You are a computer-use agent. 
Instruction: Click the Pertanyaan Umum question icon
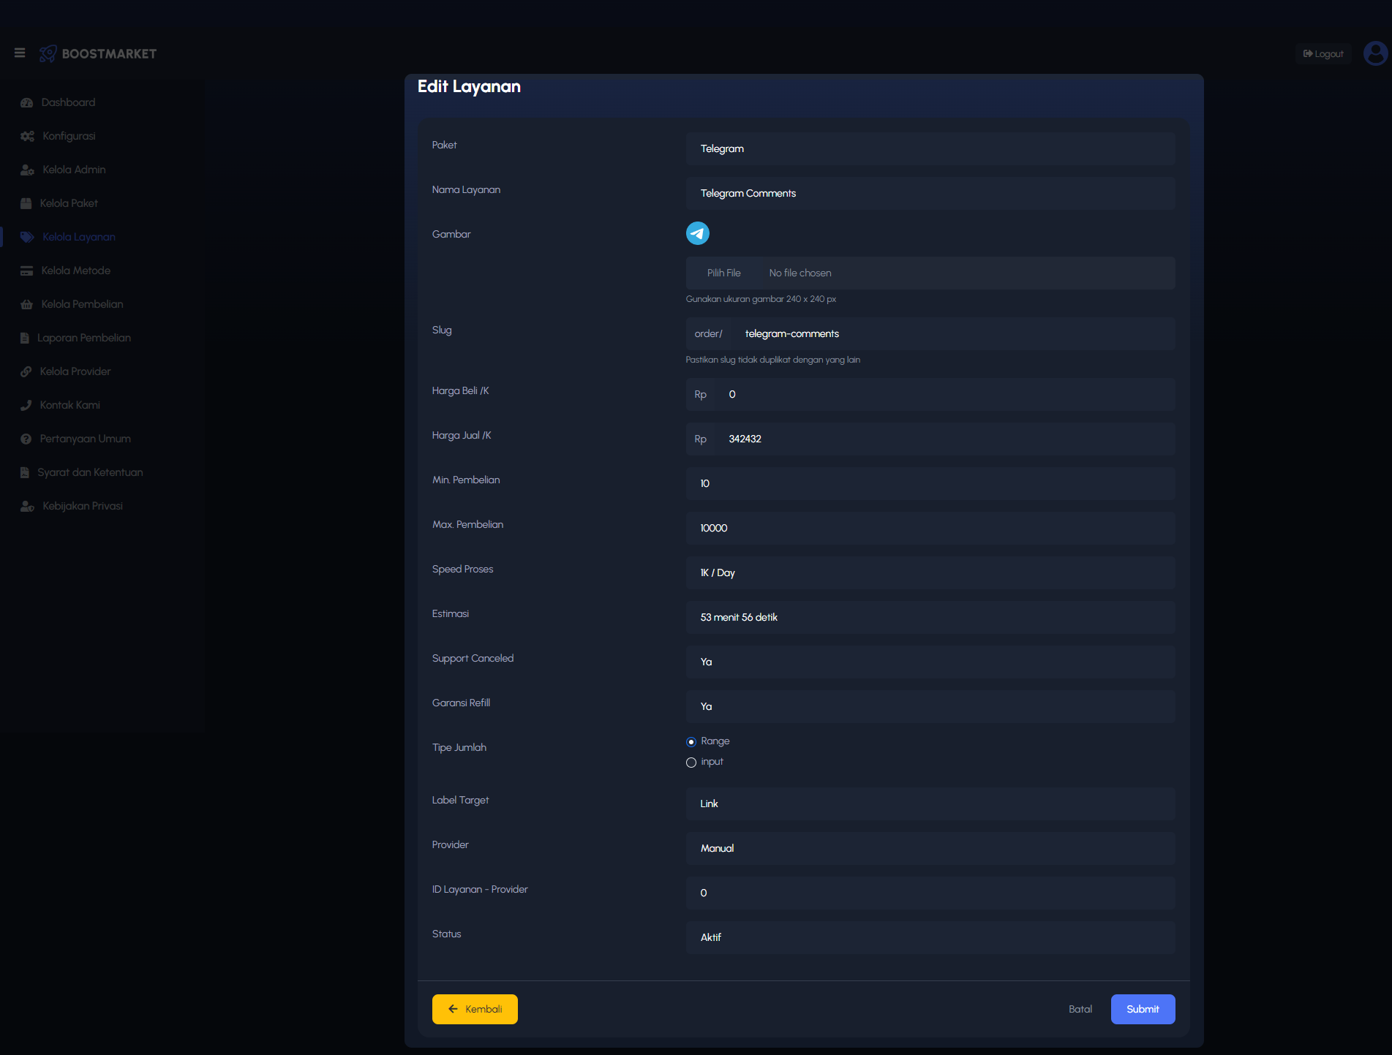(x=26, y=439)
